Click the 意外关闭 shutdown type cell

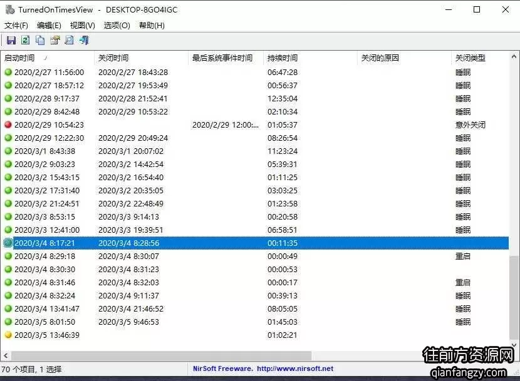pos(471,124)
